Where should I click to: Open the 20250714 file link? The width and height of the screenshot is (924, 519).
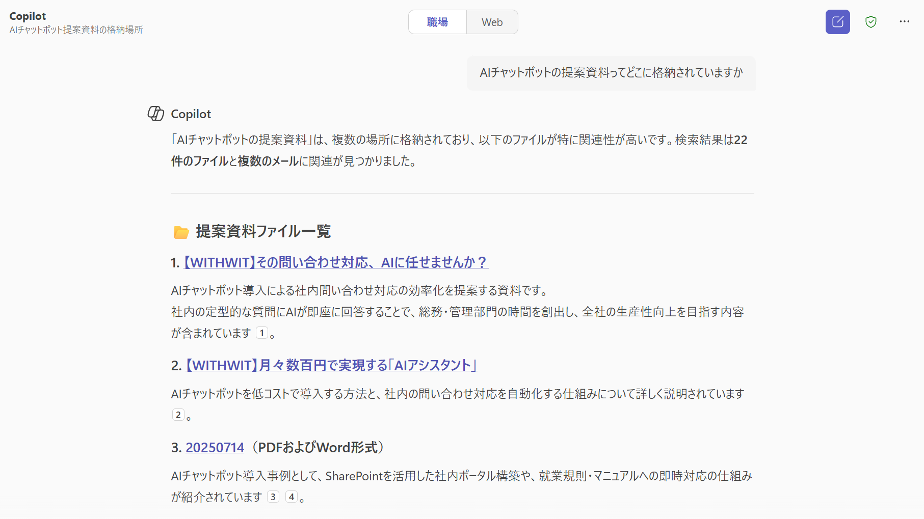tap(215, 447)
